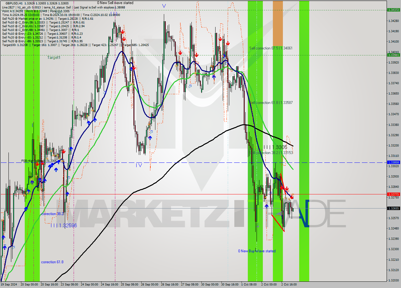Click the 1.33050 dark blue price tag
The height and width of the screenshot is (288, 401).
(x=393, y=162)
